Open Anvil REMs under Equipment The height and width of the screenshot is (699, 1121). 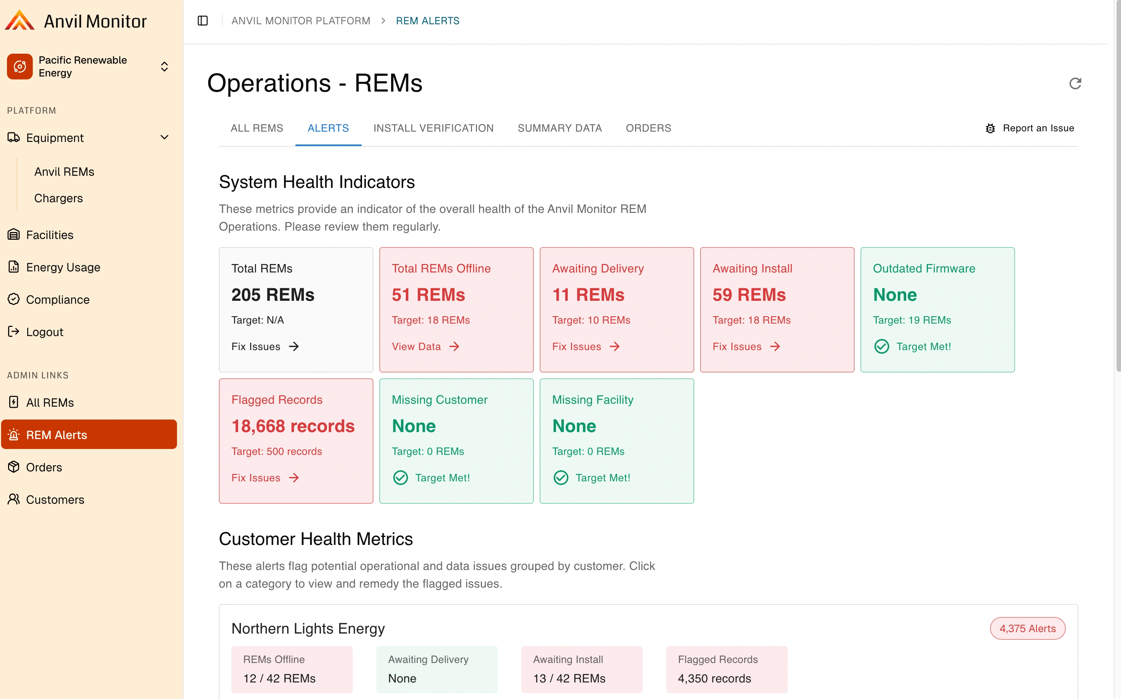coord(64,171)
